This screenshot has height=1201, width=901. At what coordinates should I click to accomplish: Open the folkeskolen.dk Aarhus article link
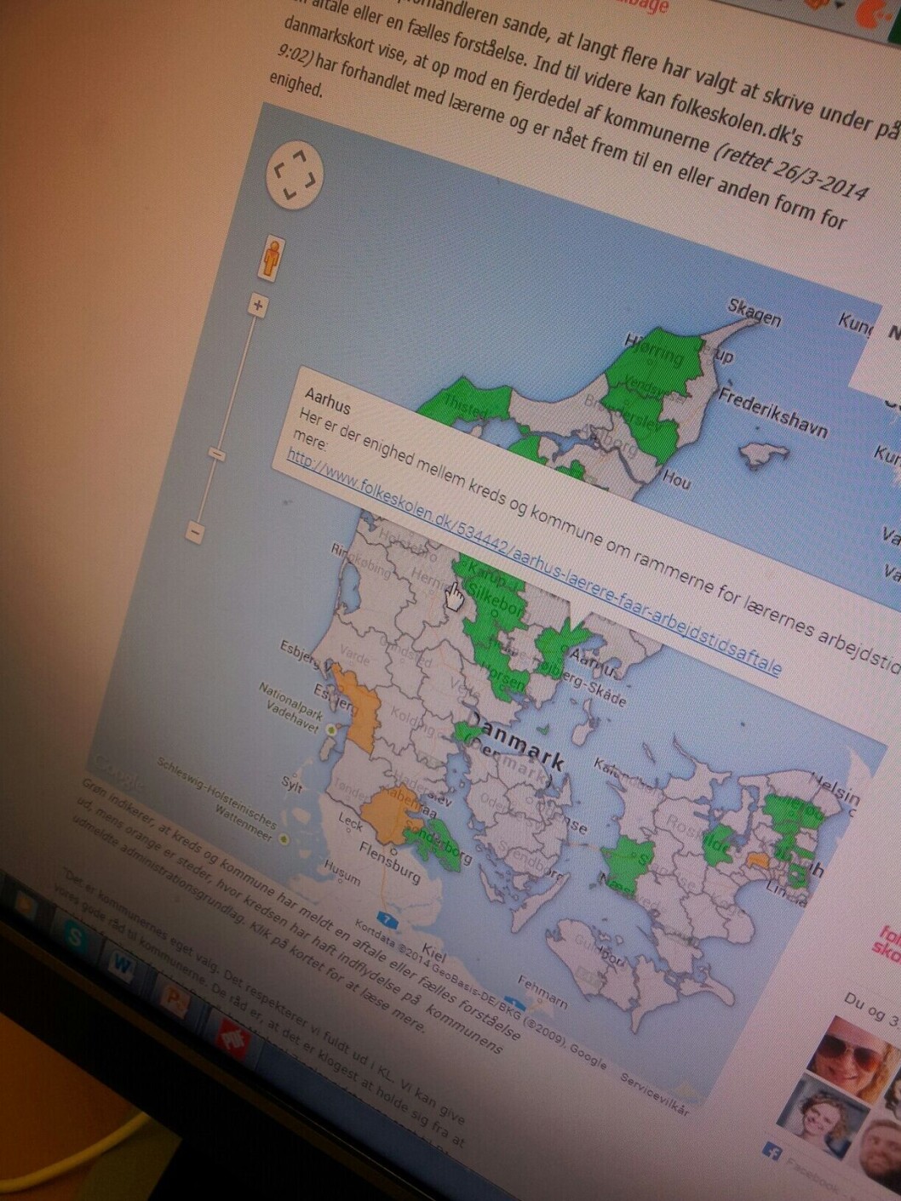pyautogui.click(x=534, y=561)
